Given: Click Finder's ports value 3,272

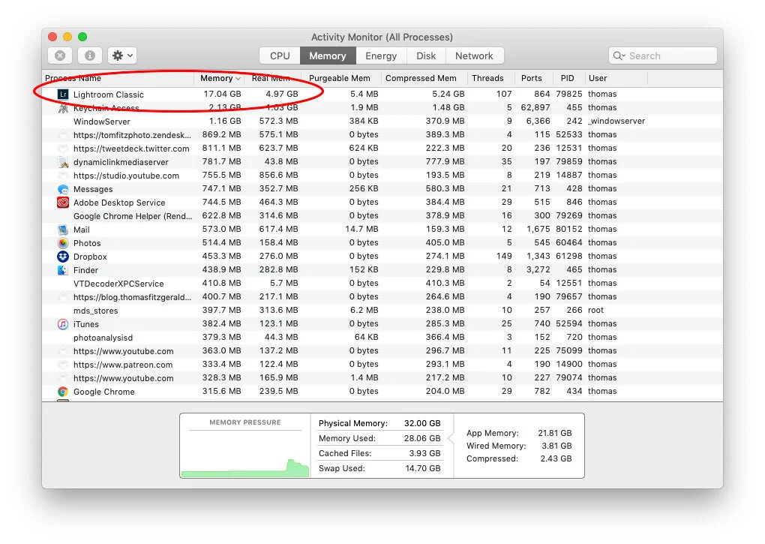Looking at the screenshot, I should [538, 269].
